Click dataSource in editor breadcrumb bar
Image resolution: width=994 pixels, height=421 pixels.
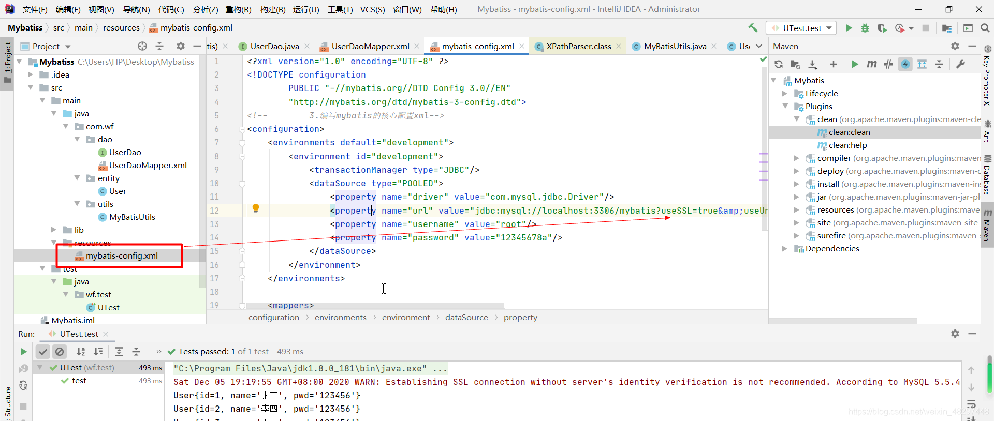point(466,318)
